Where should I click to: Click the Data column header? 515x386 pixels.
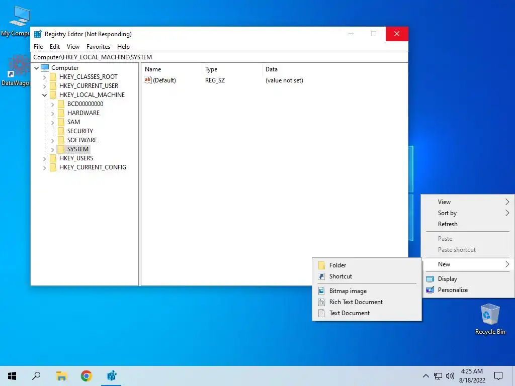click(x=334, y=69)
